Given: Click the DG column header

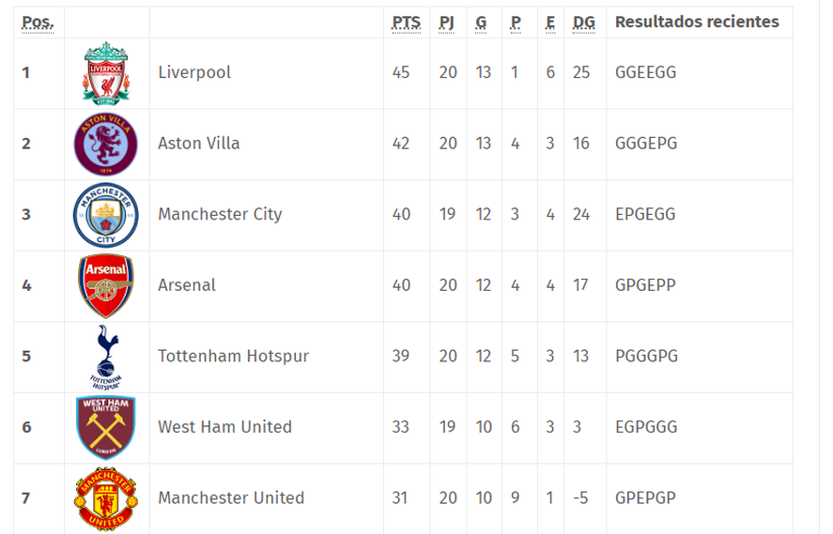Looking at the screenshot, I should point(583,23).
